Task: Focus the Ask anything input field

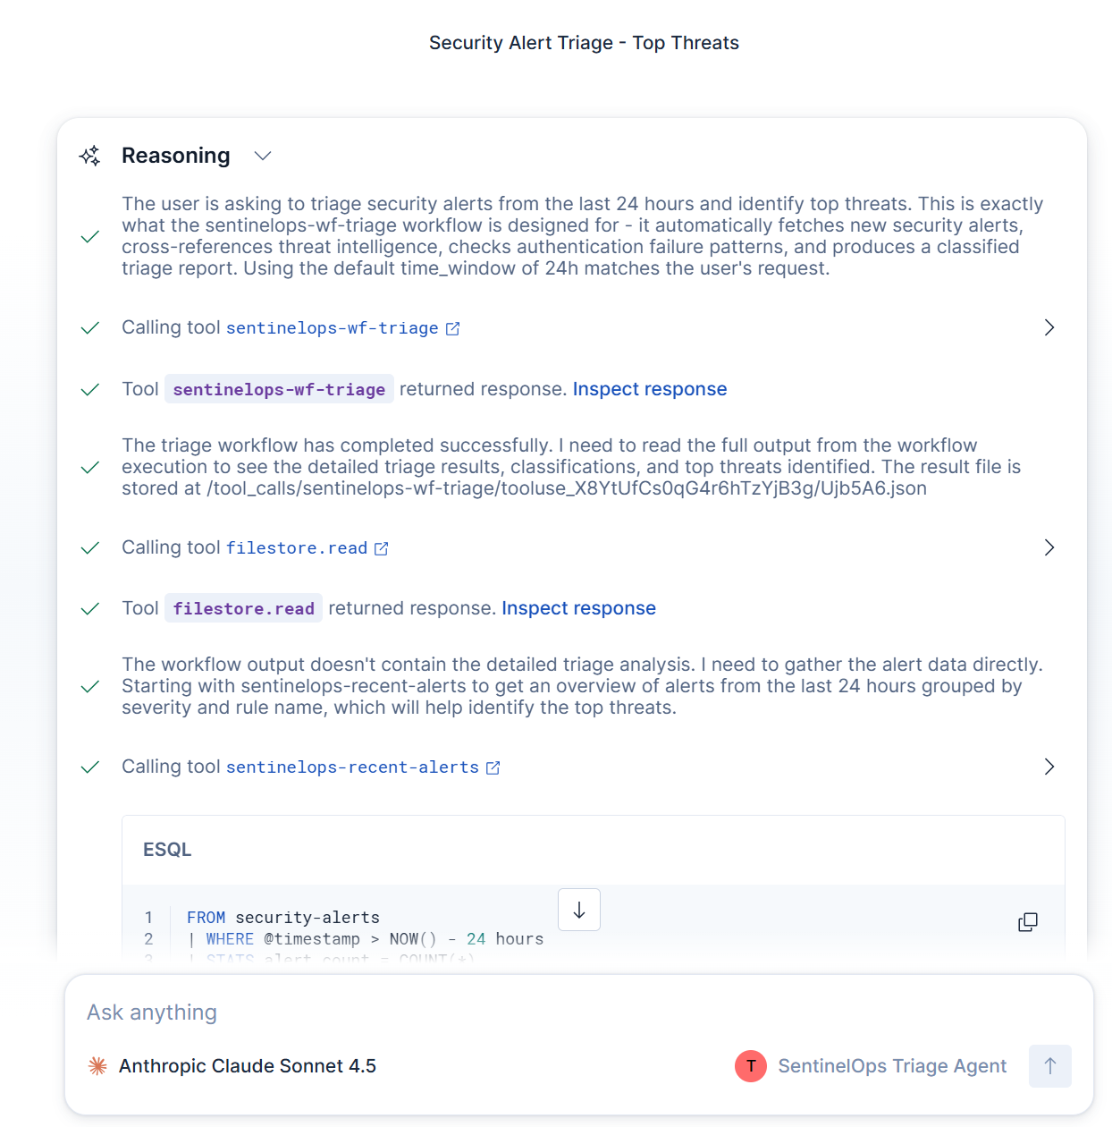Action: click(x=579, y=1013)
